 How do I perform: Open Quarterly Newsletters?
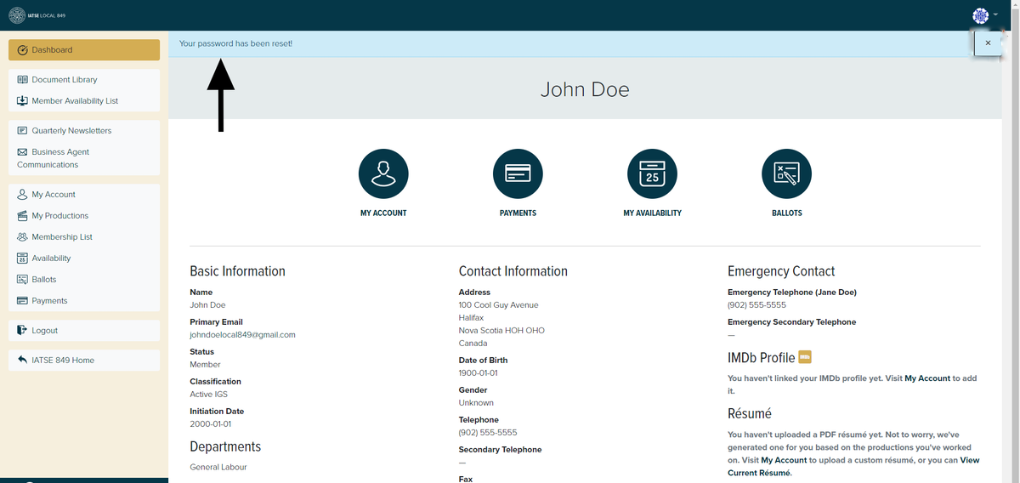point(84,131)
